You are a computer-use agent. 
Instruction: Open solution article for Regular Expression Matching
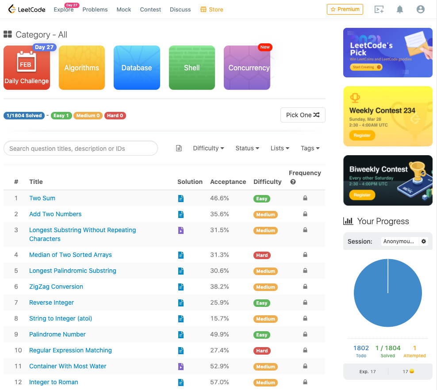(181, 351)
